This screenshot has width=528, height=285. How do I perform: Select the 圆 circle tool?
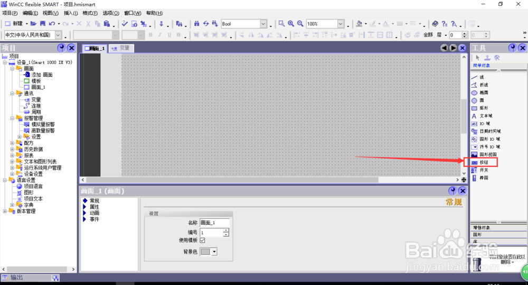(482, 100)
